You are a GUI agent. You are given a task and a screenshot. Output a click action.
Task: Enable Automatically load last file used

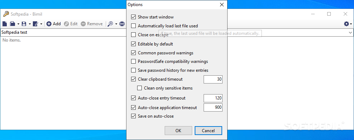[134, 26]
